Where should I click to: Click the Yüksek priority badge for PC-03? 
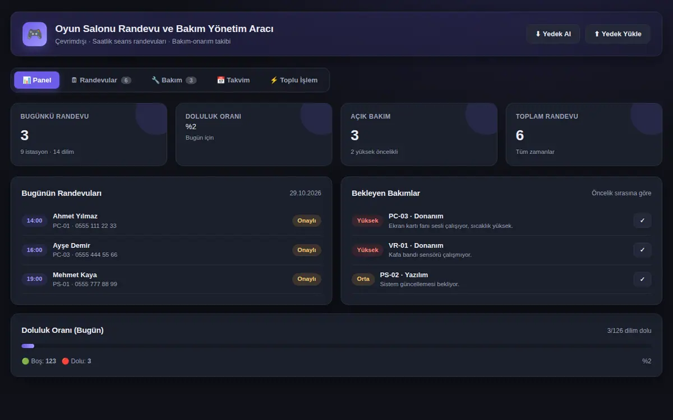click(x=368, y=221)
